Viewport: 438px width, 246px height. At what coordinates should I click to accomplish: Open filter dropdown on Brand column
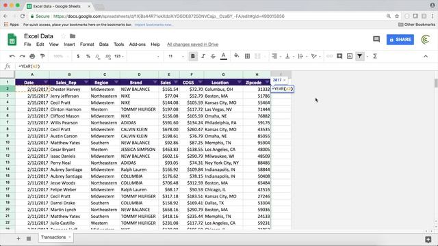tap(155, 82)
